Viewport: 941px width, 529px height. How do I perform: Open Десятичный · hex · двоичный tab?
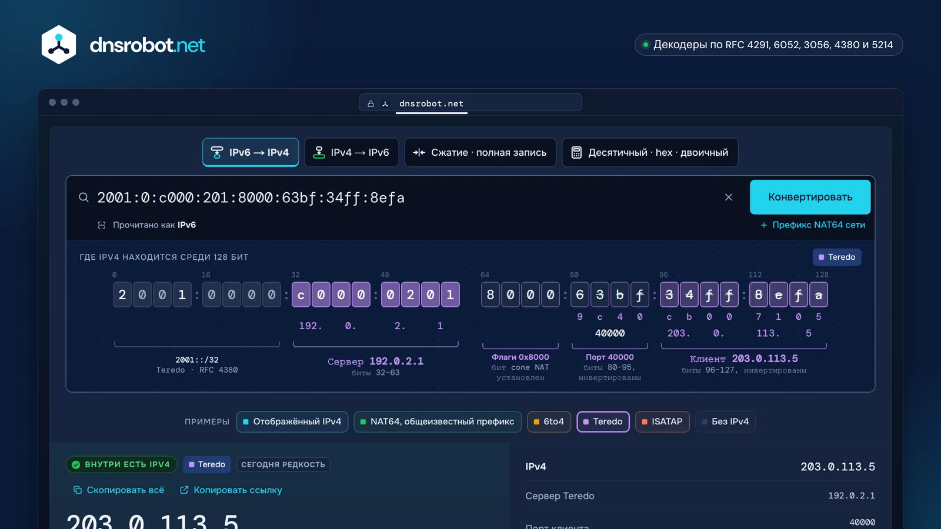[x=650, y=152]
